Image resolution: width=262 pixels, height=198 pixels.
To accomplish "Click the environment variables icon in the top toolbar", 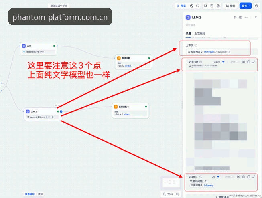I will tap(212, 6).
